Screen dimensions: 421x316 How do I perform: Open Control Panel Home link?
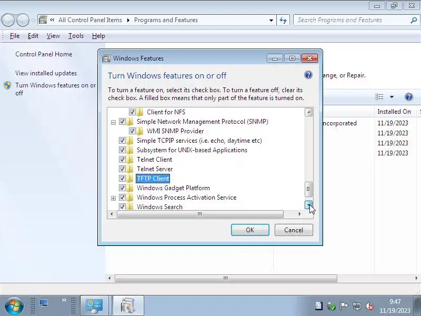(x=44, y=54)
